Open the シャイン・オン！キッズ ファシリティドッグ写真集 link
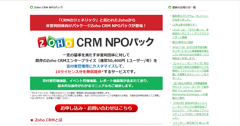 click(x=190, y=71)
